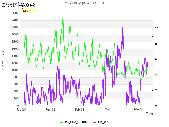Toggle the FR_CO2_C-upper legend entry
This screenshot has height=127, width=169.
74,122
